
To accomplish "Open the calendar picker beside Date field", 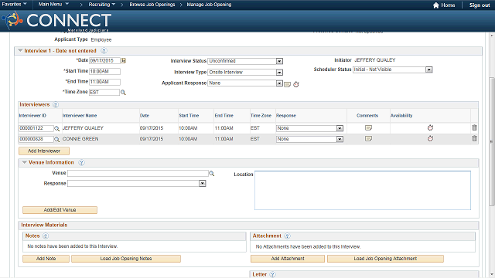I will tap(124, 60).
